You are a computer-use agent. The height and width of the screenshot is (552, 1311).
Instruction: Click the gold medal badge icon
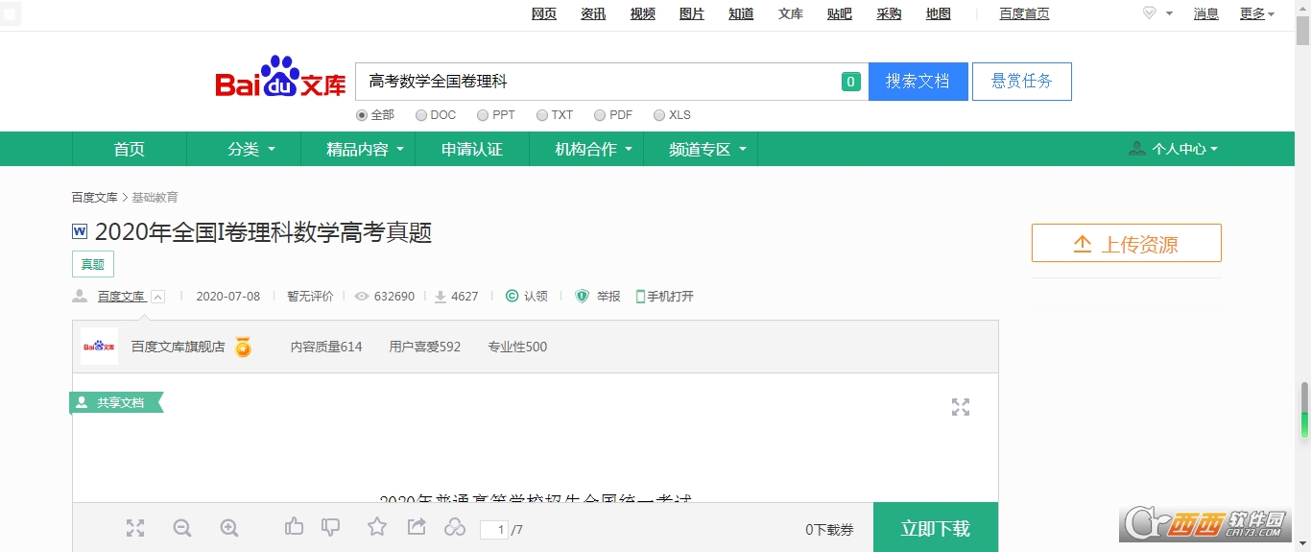click(x=244, y=347)
